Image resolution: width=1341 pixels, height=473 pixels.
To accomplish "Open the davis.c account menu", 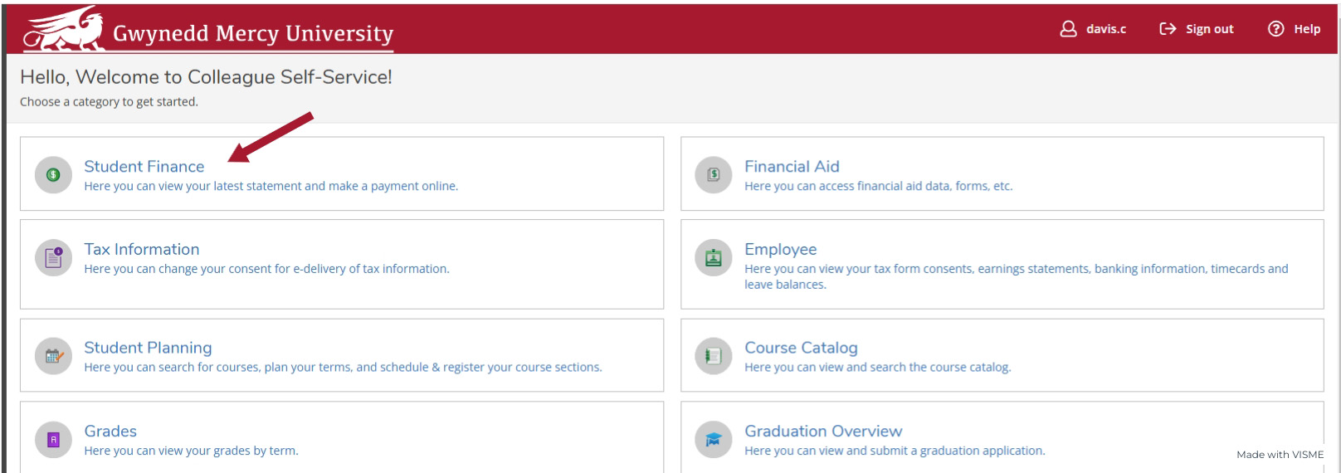I will [x=1094, y=29].
